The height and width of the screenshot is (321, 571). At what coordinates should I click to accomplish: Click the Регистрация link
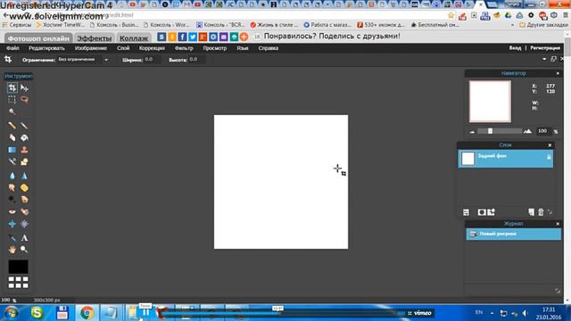coord(545,48)
